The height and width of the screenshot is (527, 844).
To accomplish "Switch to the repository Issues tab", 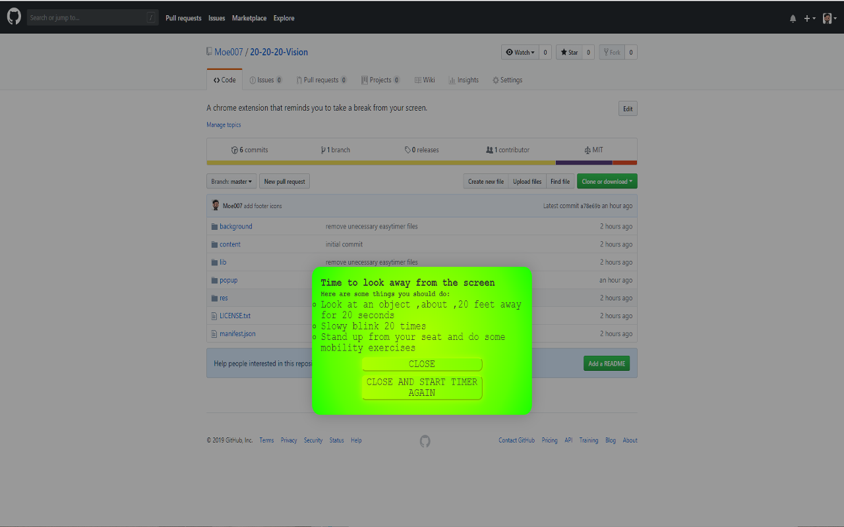I will point(266,80).
